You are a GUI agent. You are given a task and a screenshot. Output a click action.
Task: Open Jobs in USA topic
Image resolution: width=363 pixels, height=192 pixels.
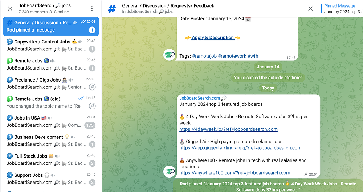coord(51,121)
